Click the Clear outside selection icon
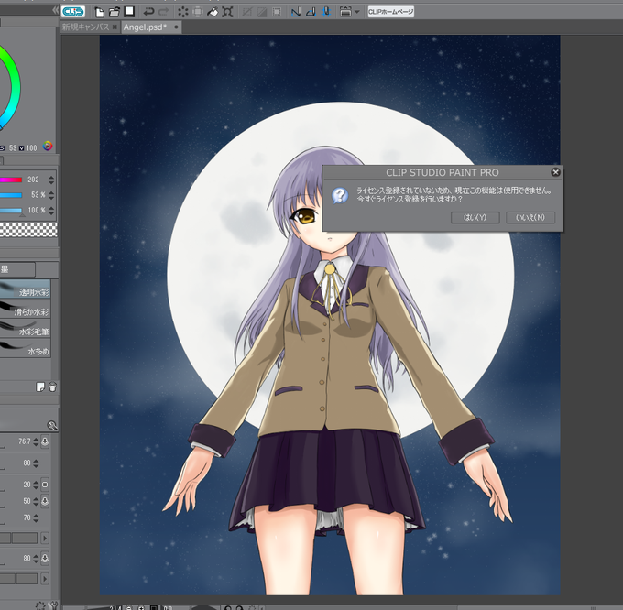 tap(198, 12)
